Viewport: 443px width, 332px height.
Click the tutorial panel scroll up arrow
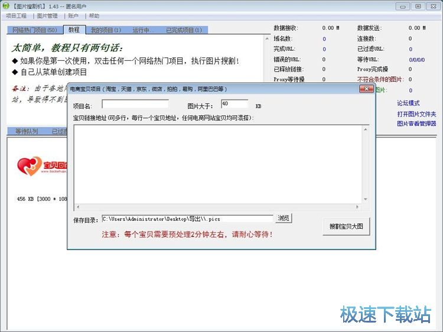(x=267, y=39)
